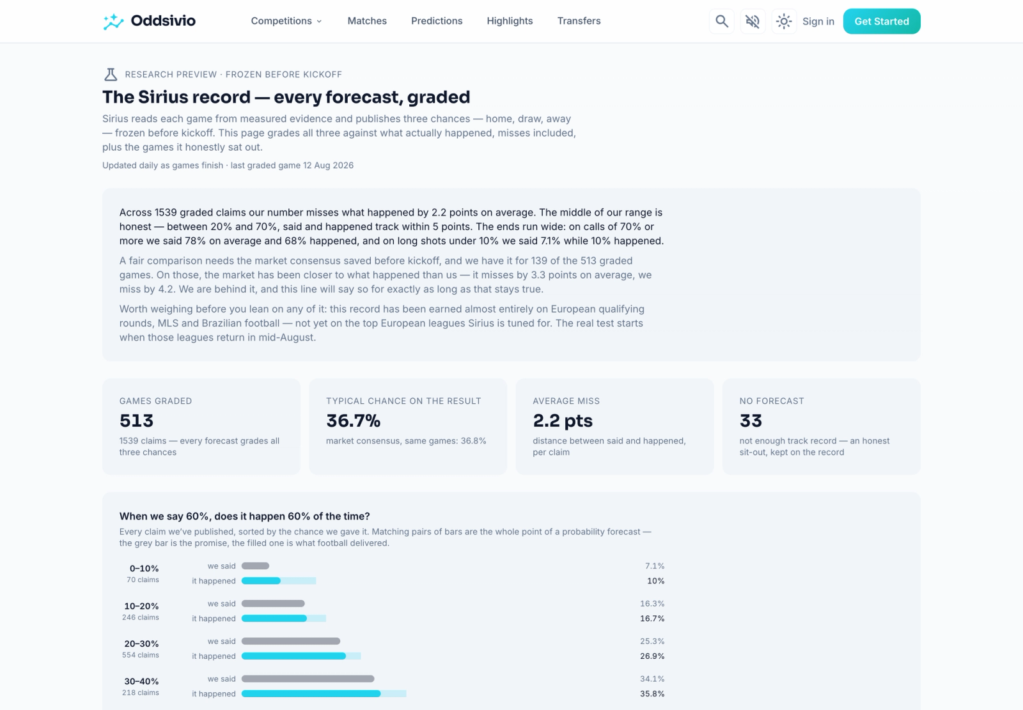
Task: Click the 20–30% 'we said' bar
Action: 291,642
